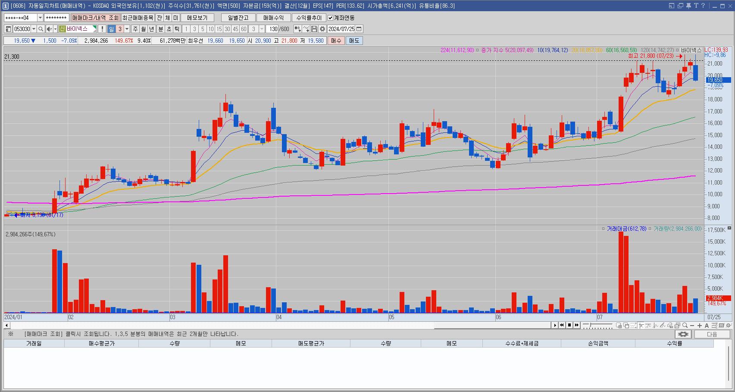
Task: Click the stop chart playback control
Action: (569, 325)
